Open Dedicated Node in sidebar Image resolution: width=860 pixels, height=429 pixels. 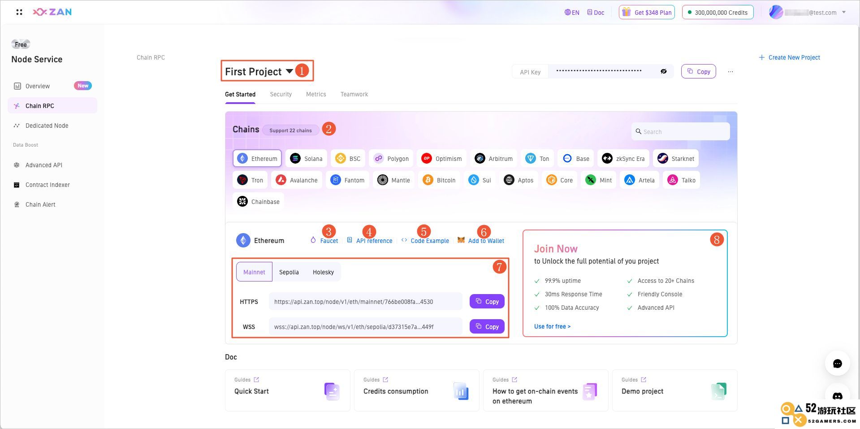[x=52, y=126]
